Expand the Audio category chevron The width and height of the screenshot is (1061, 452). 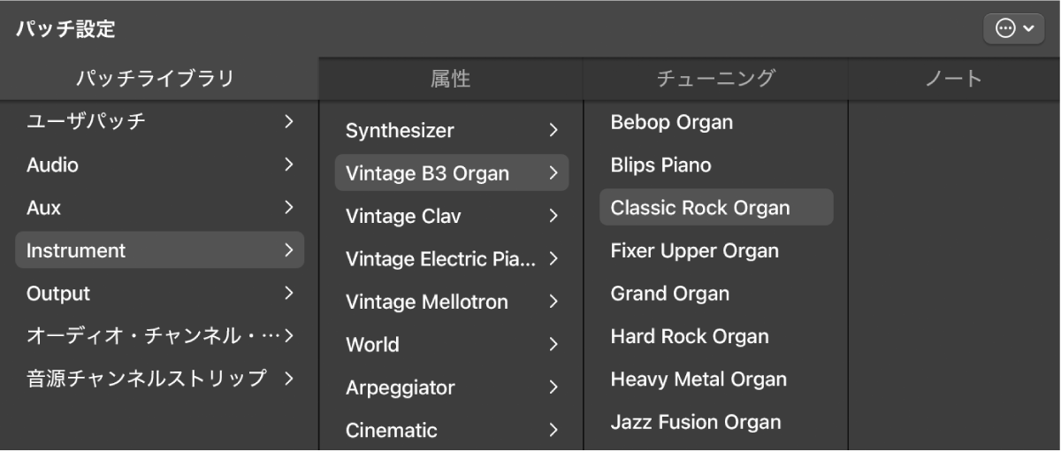[x=288, y=165]
